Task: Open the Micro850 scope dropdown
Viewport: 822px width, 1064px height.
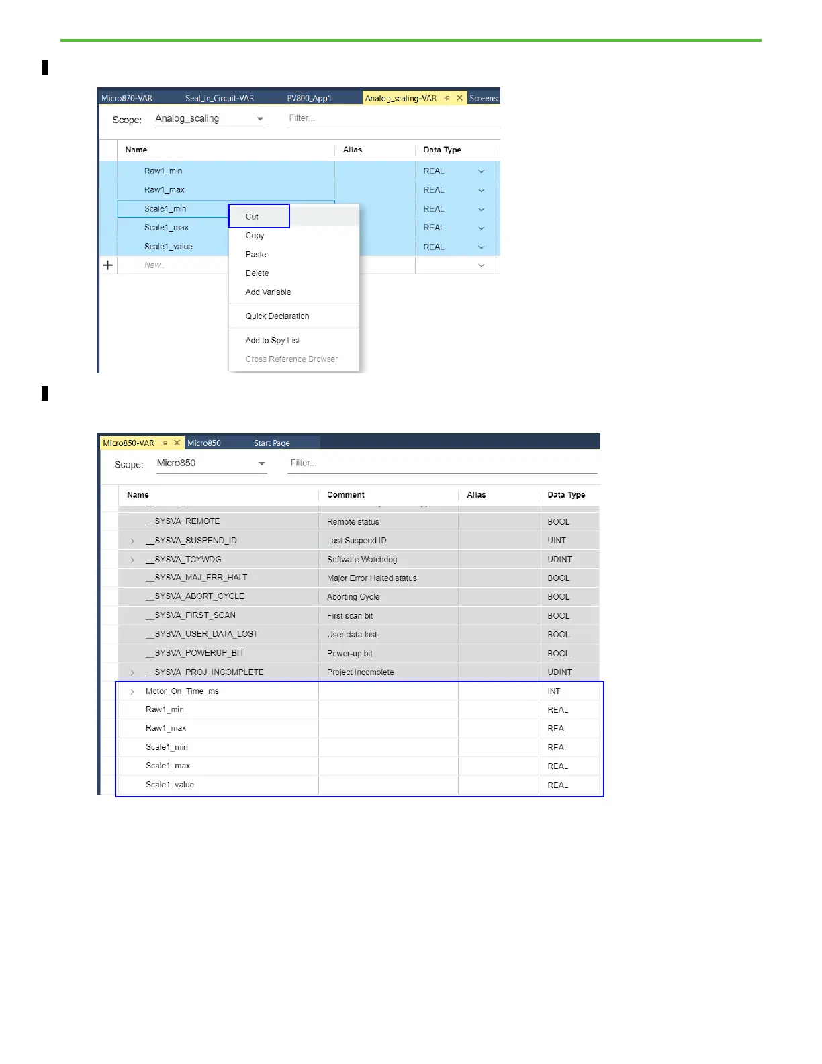Action: pos(262,463)
